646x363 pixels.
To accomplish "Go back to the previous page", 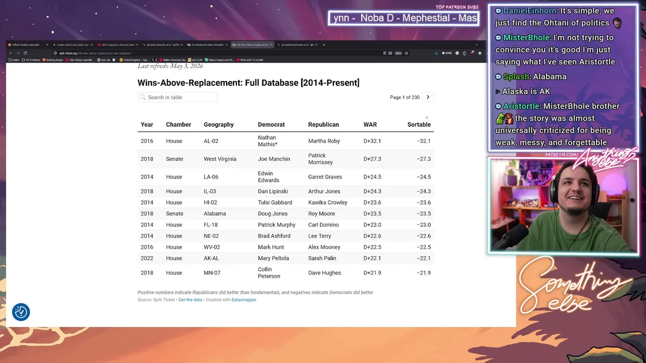I will (x=11, y=53).
